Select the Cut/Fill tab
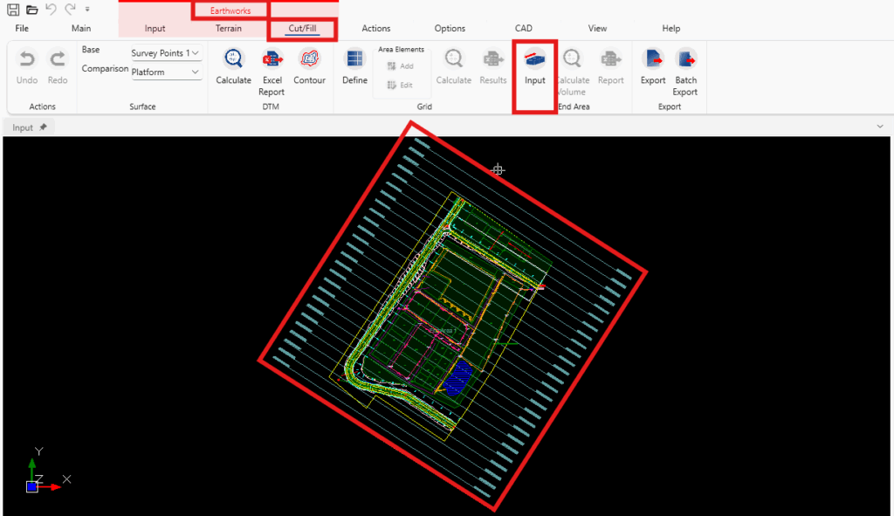 click(x=302, y=29)
